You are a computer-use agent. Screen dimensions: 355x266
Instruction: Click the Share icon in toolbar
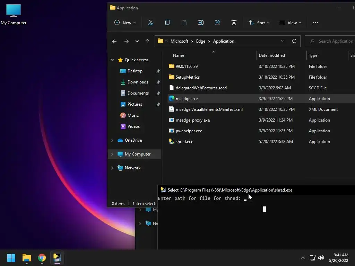click(x=217, y=23)
